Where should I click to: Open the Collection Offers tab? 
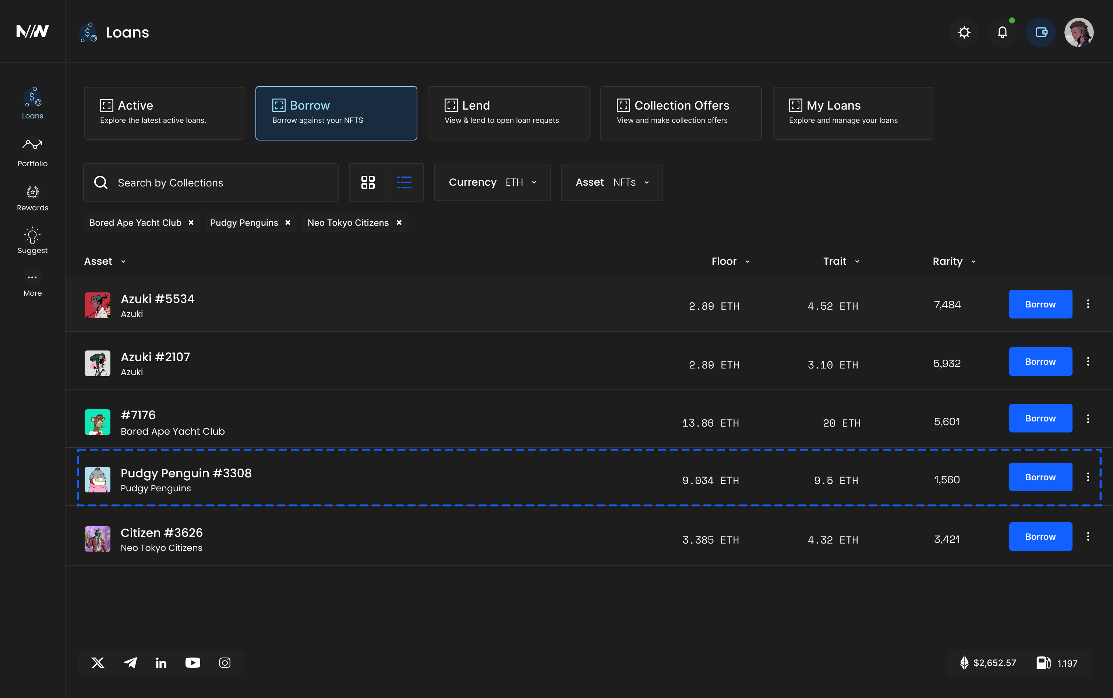click(681, 113)
